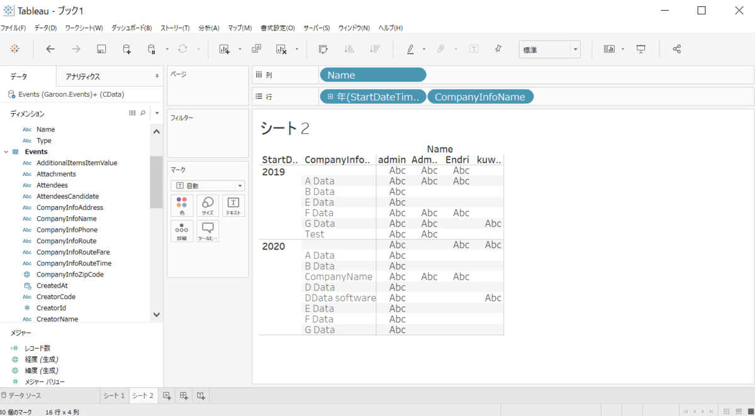Click the Add new data source icon
Viewport: 755px width, 416px height.
(127, 49)
